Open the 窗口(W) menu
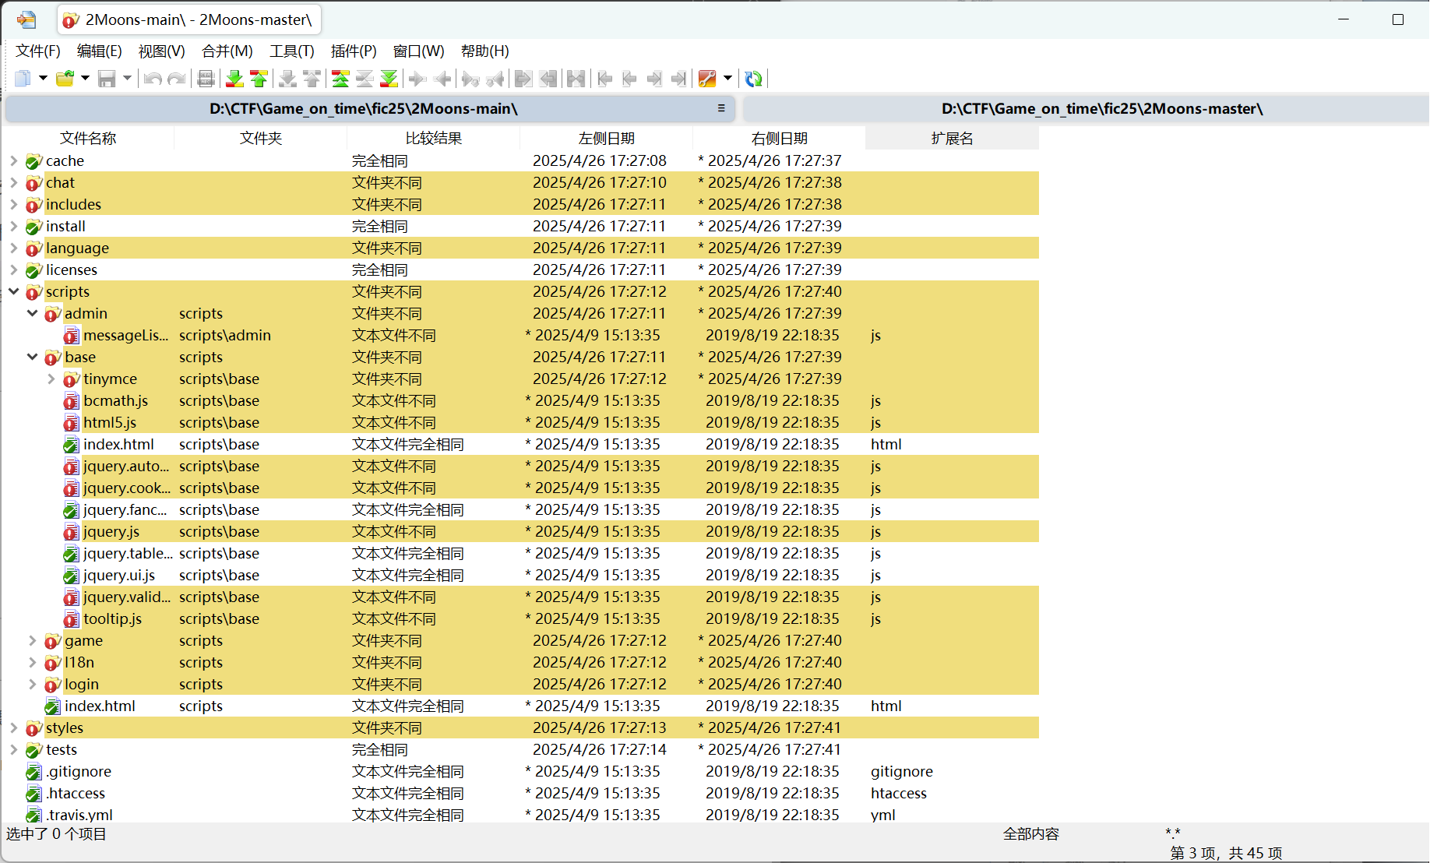The width and height of the screenshot is (1430, 863). [x=419, y=51]
